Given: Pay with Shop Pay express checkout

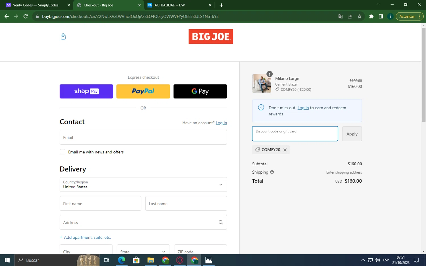Looking at the screenshot, I should click(x=86, y=91).
